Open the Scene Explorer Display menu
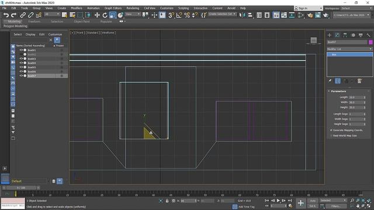Image resolution: width=374 pixels, height=210 pixels. click(30, 34)
